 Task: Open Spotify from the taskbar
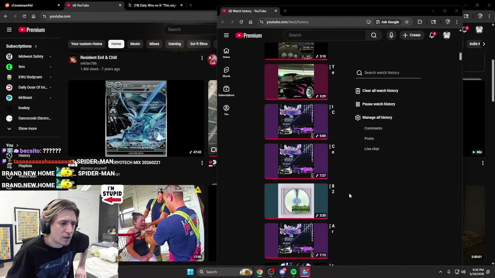294,272
